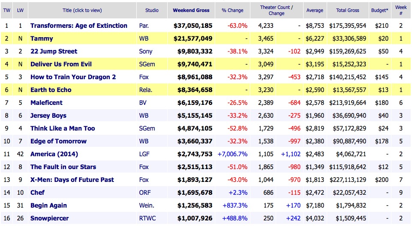Open Transformers: Age of Extinction title link
Image resolution: width=412 pixels, height=226 pixels.
79,26
